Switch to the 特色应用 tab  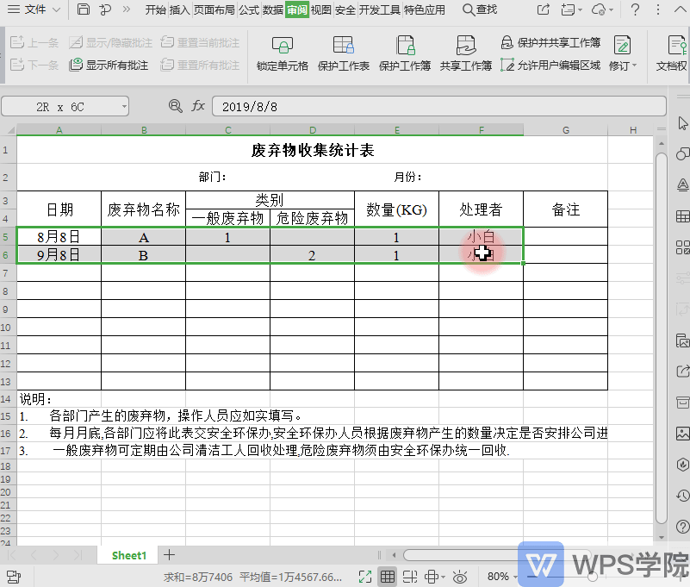(x=424, y=9)
